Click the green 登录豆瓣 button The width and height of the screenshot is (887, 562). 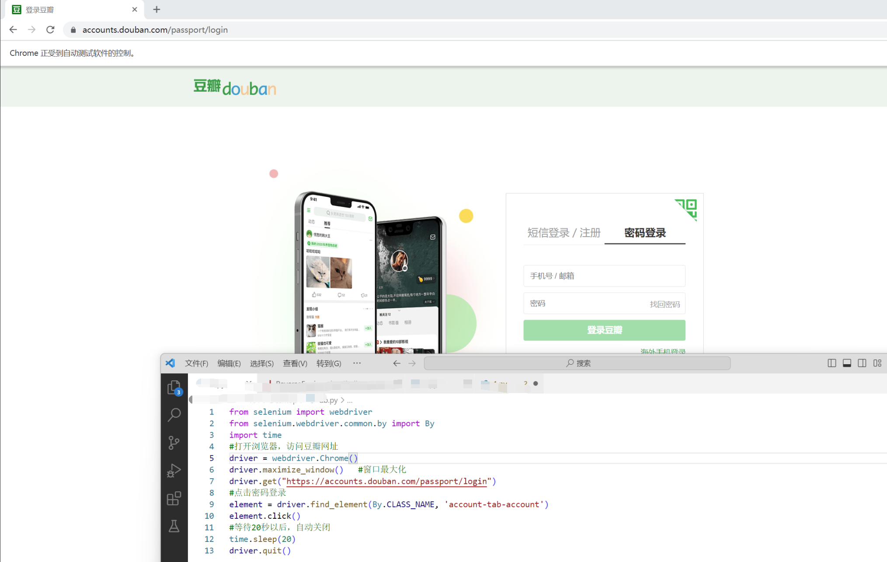604,330
